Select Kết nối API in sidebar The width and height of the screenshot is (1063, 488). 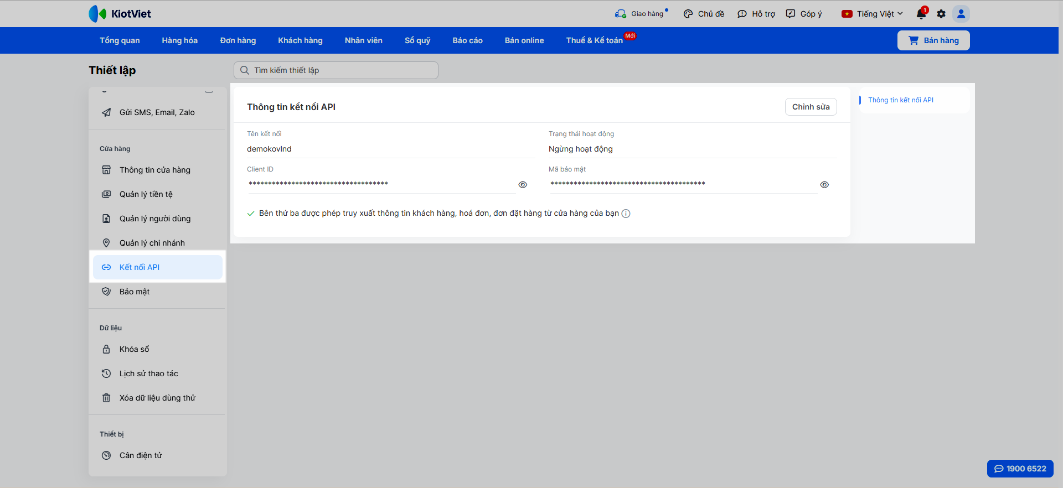click(x=158, y=267)
